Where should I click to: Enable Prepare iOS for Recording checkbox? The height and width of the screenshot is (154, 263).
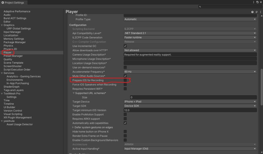tap(125, 80)
